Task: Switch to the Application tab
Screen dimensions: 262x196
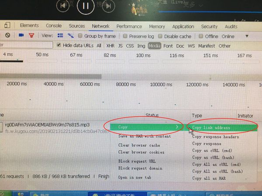Action: 183,27
